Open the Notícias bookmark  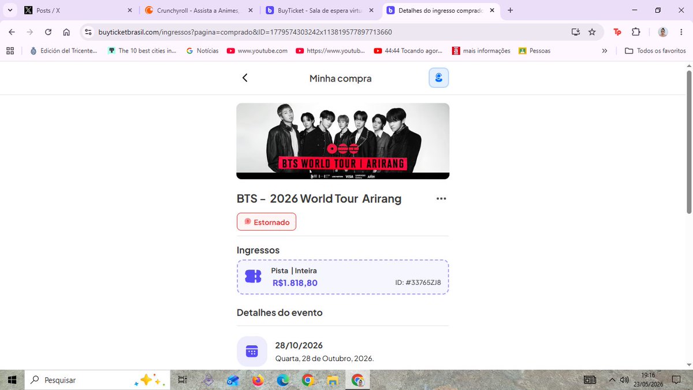coord(202,51)
